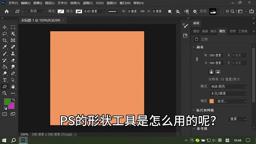Open the Edit Toolbar ellipsis
This screenshot has height=144, width=256.
tap(13, 93)
